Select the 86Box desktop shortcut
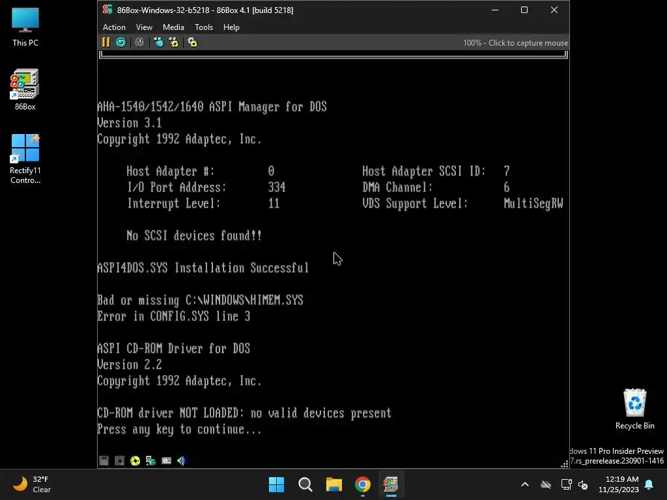Image resolution: width=667 pixels, height=500 pixels. [x=25, y=90]
